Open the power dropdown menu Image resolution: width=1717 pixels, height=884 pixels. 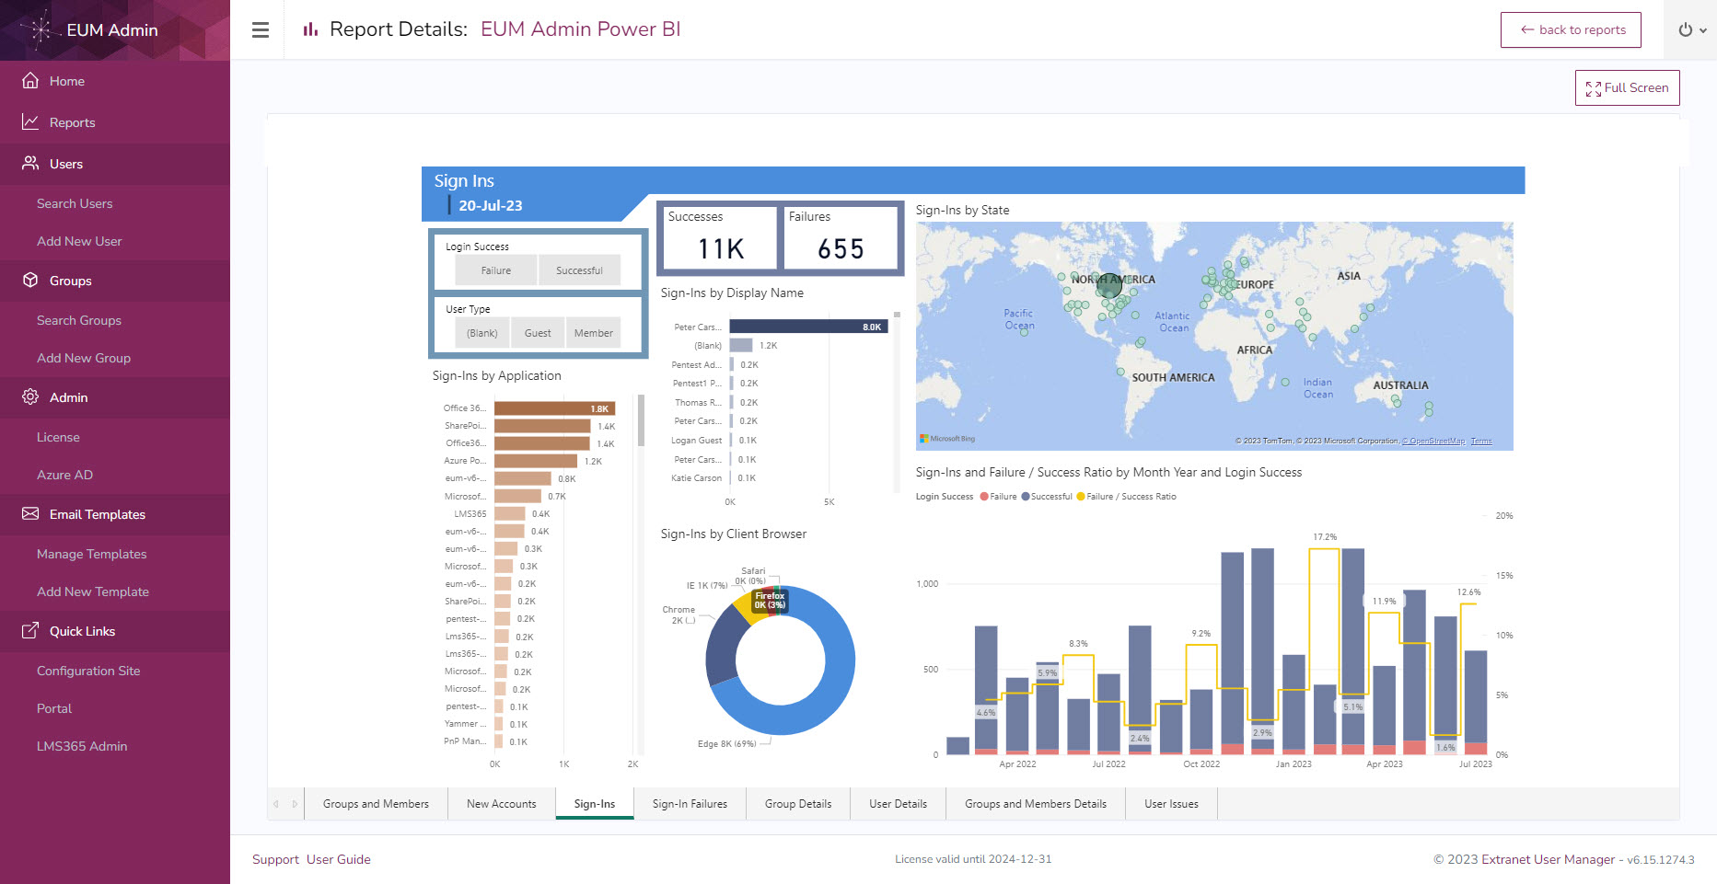[x=1692, y=29]
